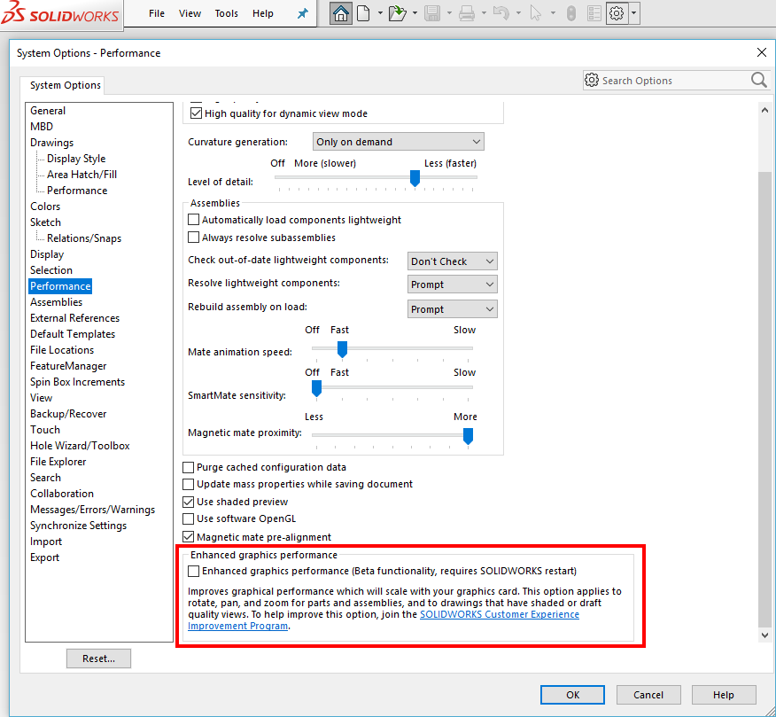
Task: Click the Level of detail slider handle
Action: click(415, 178)
